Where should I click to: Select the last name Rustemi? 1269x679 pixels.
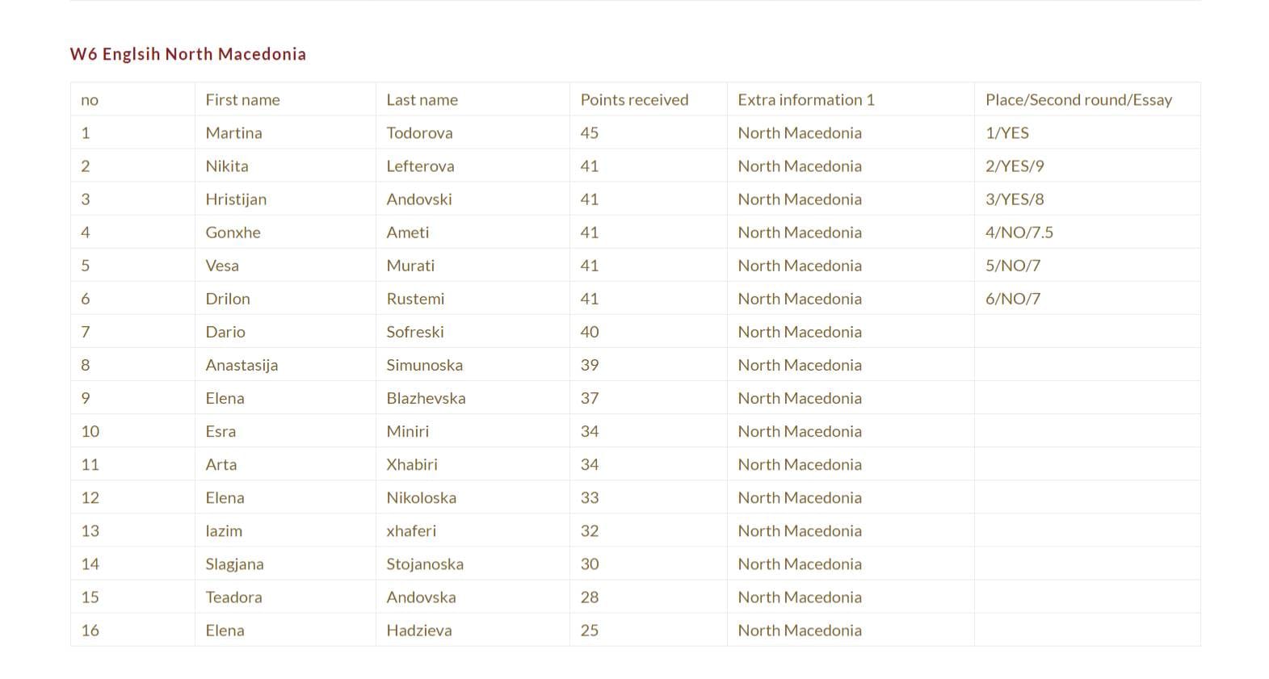(x=415, y=299)
